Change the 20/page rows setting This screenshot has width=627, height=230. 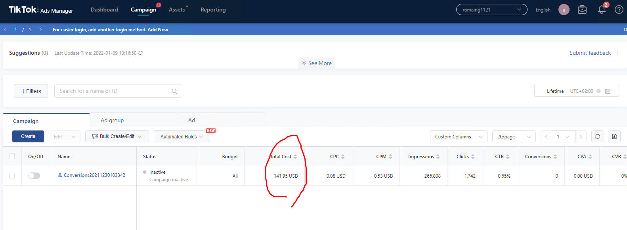[514, 136]
